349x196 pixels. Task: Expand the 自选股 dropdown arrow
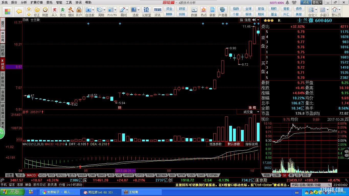coord(93,10)
